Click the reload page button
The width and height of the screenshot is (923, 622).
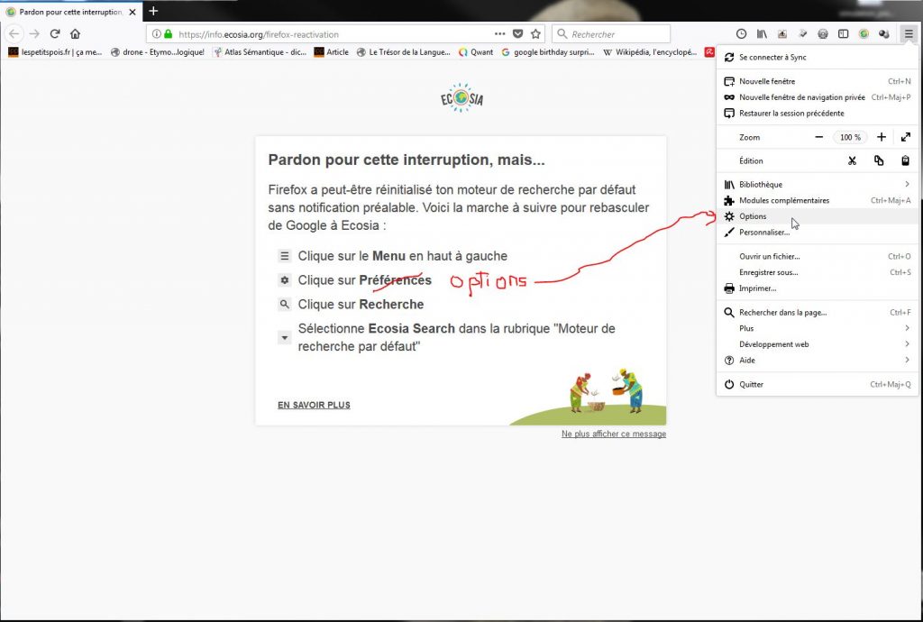[x=55, y=34]
